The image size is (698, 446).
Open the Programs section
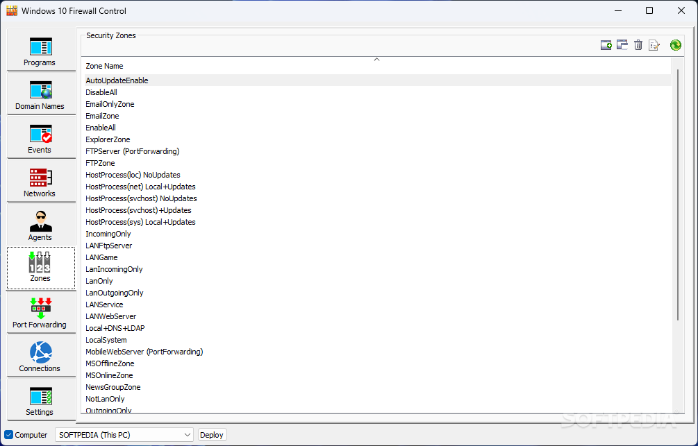point(41,50)
